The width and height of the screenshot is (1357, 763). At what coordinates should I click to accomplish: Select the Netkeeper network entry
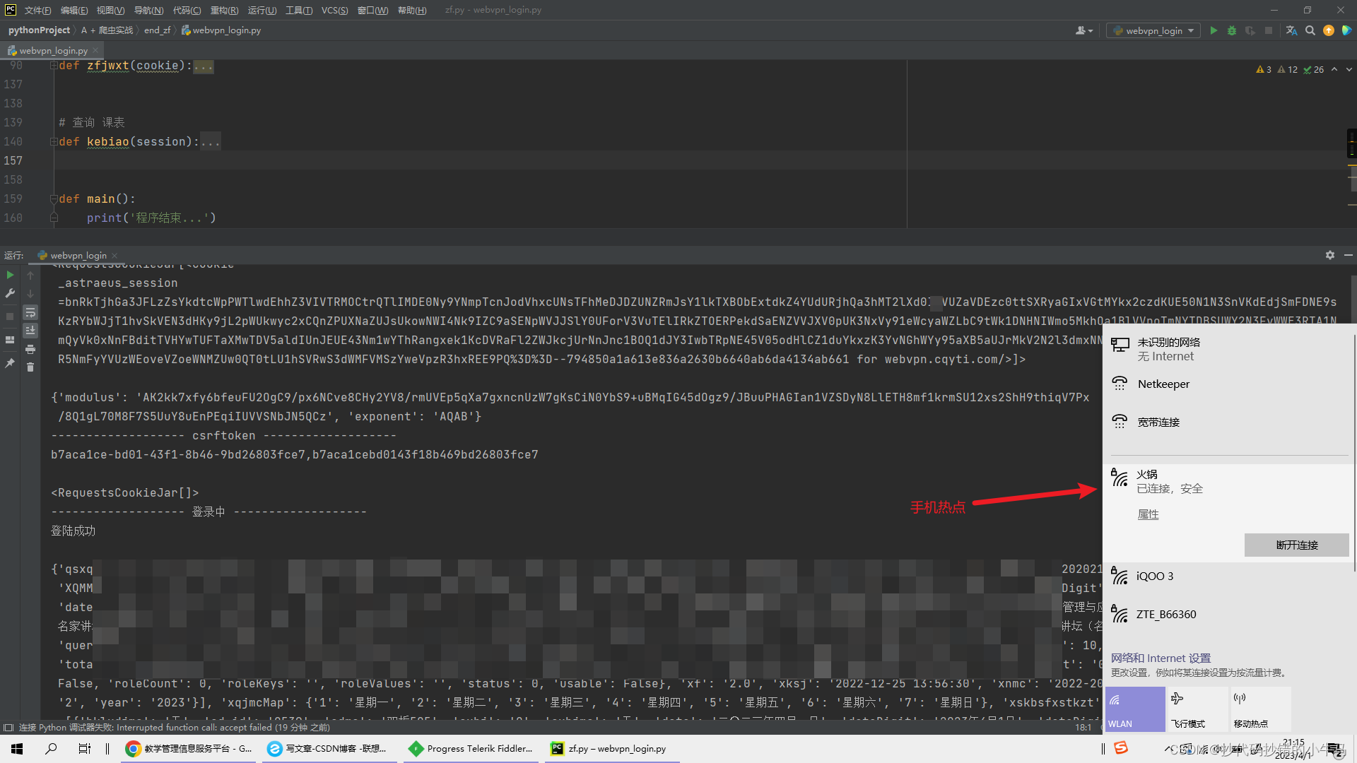(1228, 384)
